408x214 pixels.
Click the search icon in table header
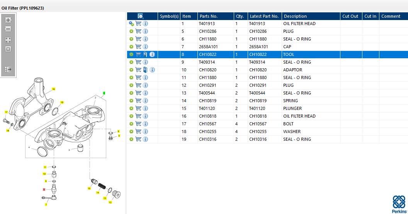pyautogui.click(x=141, y=16)
